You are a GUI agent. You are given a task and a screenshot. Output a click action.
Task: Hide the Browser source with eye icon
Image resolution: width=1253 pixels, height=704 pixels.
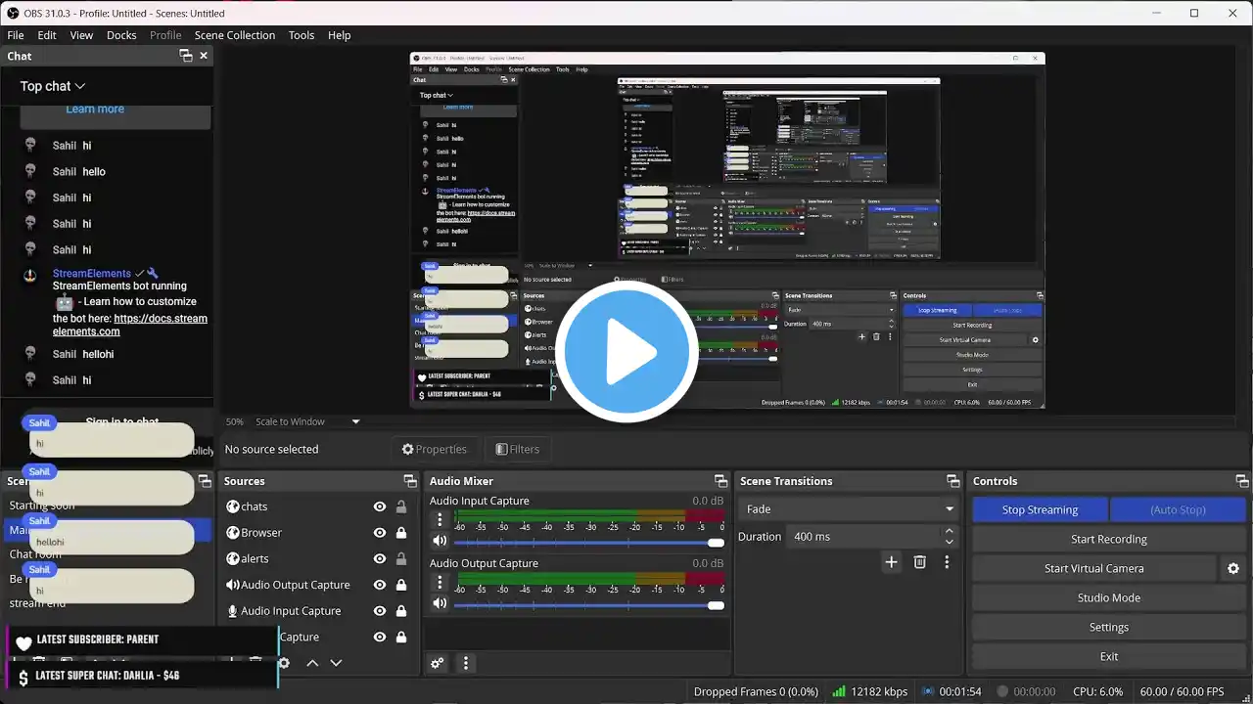(x=380, y=533)
